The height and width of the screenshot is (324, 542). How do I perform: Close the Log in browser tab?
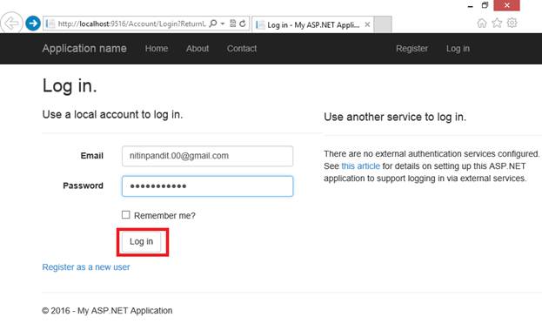(367, 24)
